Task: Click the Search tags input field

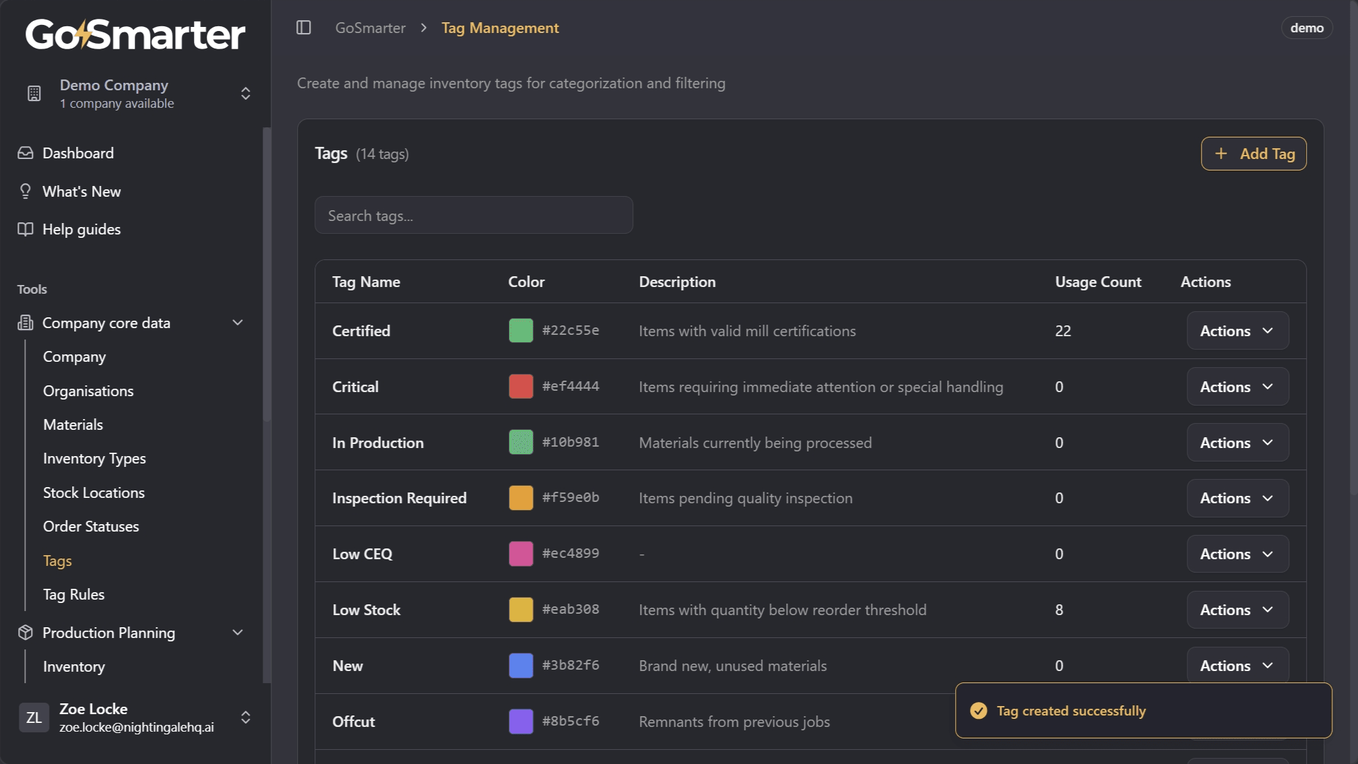Action: tap(474, 216)
